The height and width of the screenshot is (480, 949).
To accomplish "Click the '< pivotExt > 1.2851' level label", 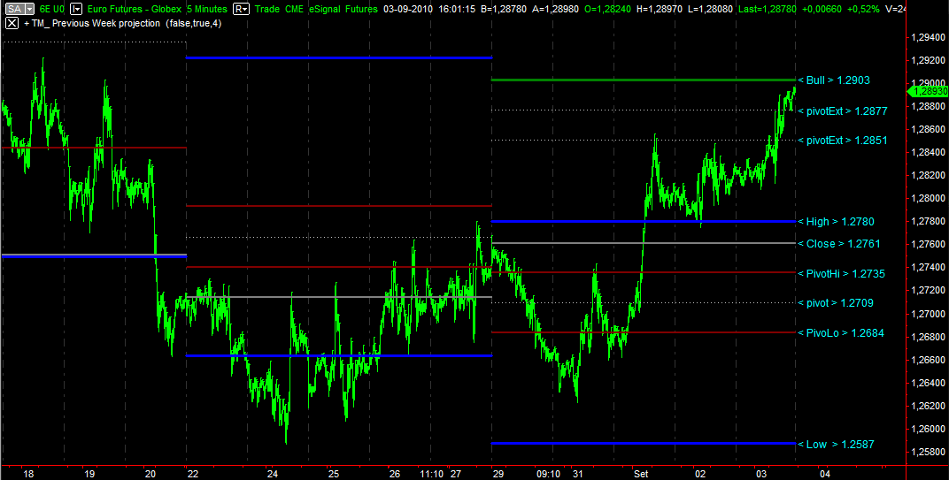I will click(x=843, y=141).
